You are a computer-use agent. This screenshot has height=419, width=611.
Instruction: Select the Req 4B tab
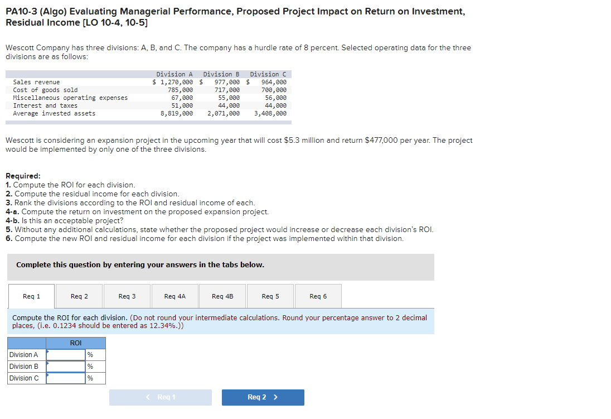point(222,296)
